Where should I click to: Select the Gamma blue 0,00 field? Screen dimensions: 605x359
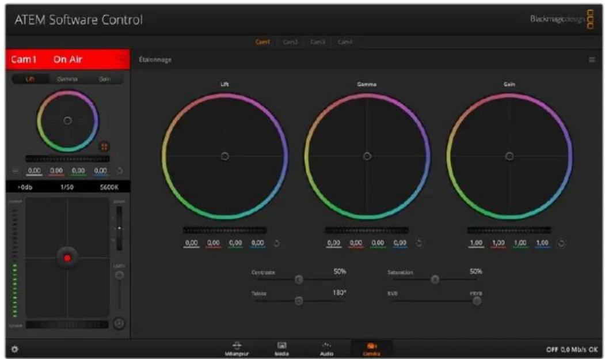pyautogui.click(x=400, y=243)
